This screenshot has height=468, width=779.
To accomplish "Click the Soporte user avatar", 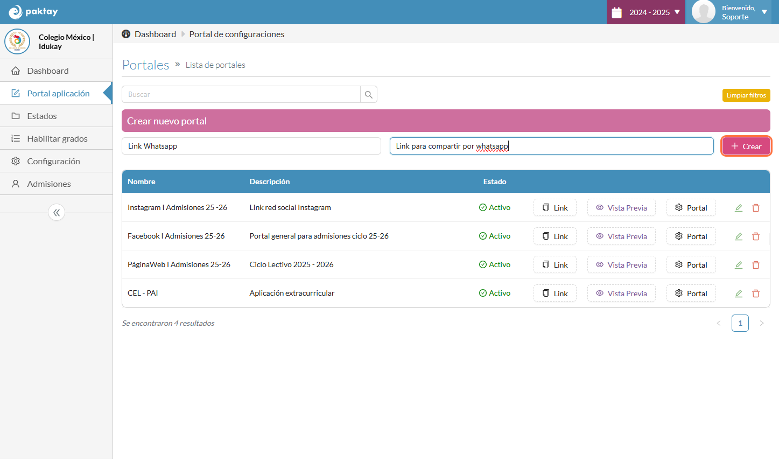I will (703, 12).
